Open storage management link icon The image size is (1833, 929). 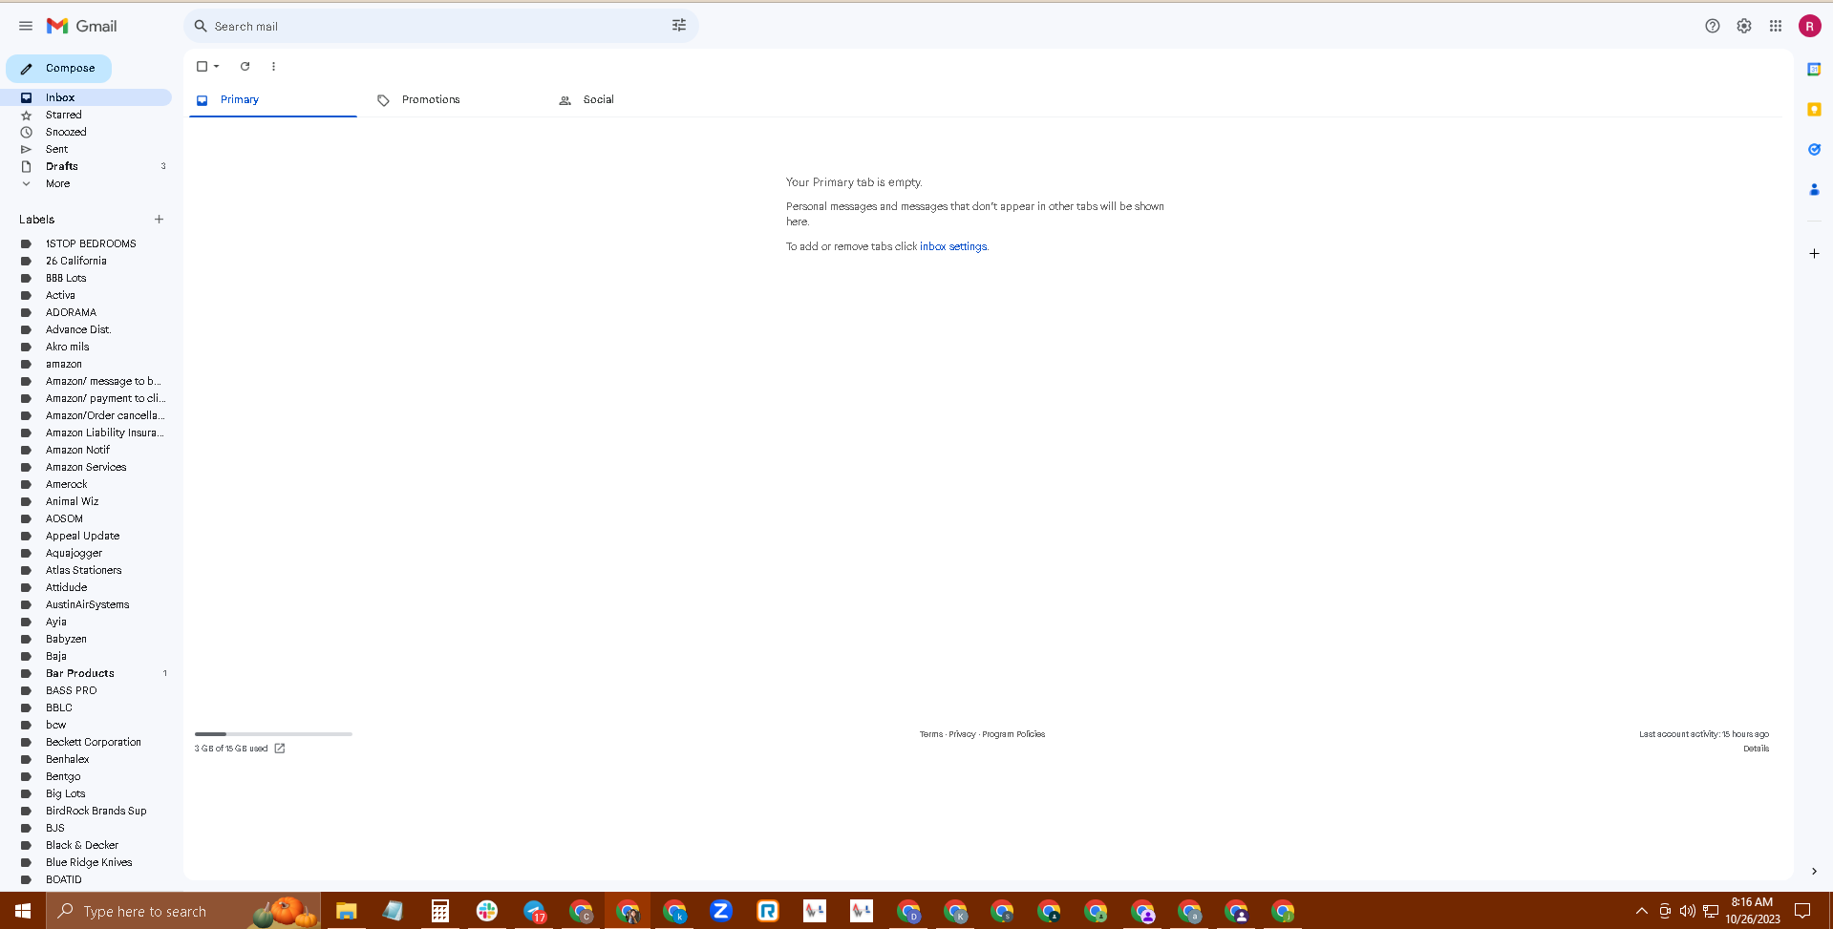[280, 749]
